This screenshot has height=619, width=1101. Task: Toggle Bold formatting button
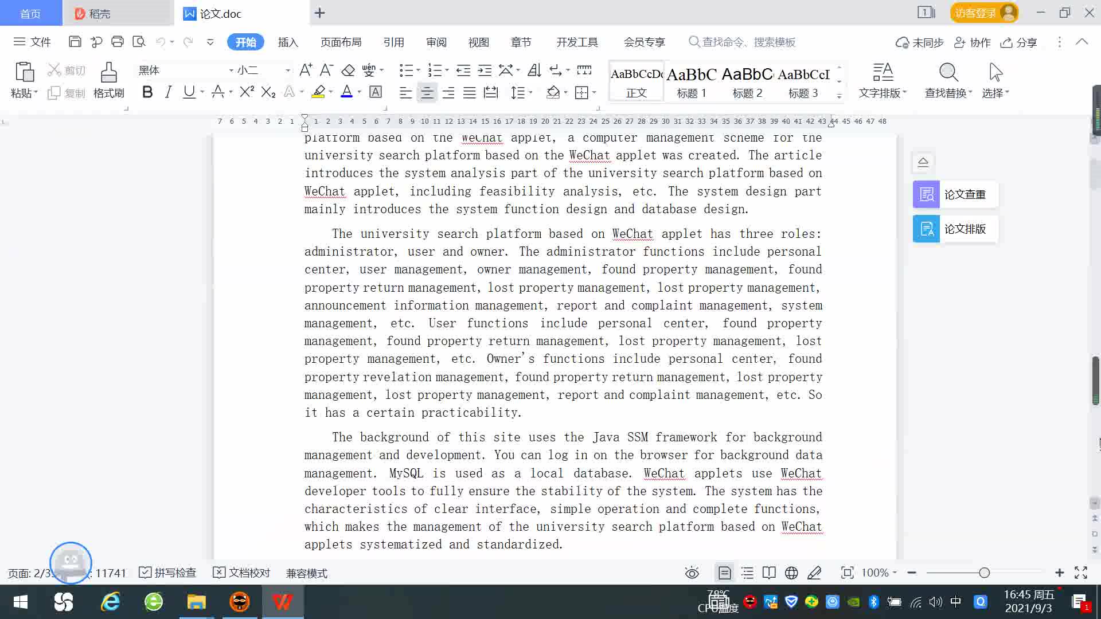click(147, 92)
